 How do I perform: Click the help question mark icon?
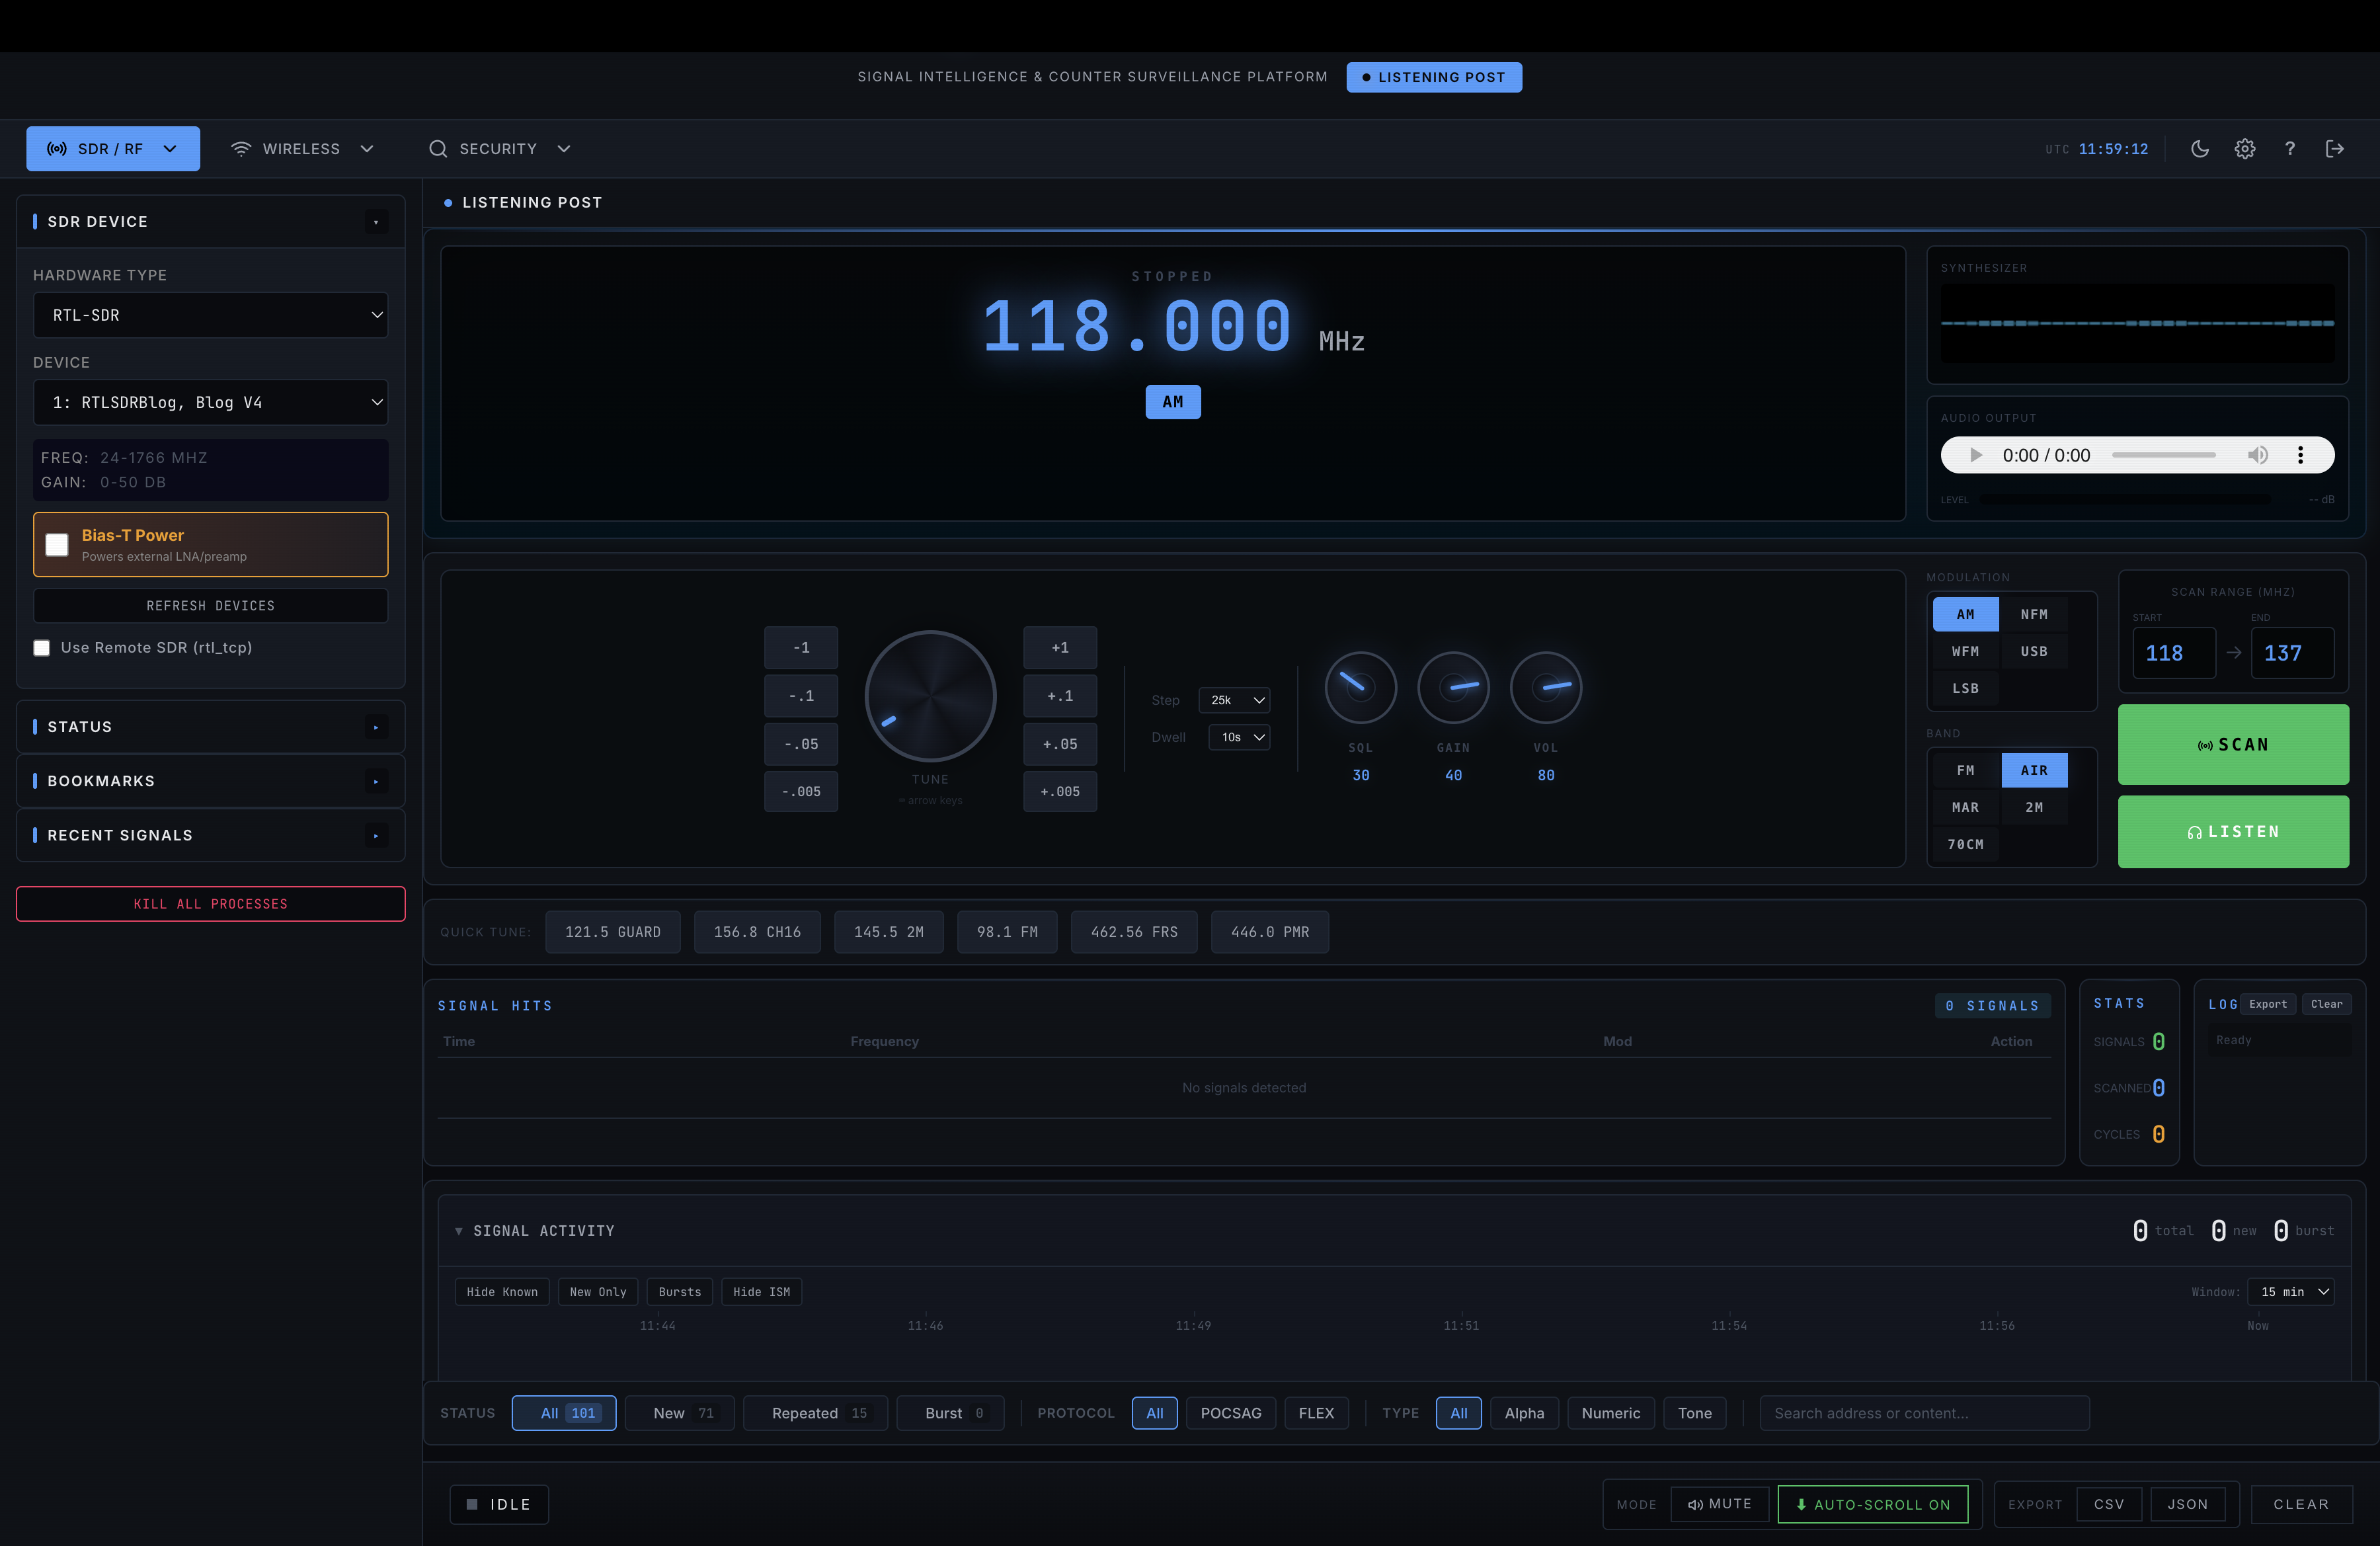(x=2290, y=149)
